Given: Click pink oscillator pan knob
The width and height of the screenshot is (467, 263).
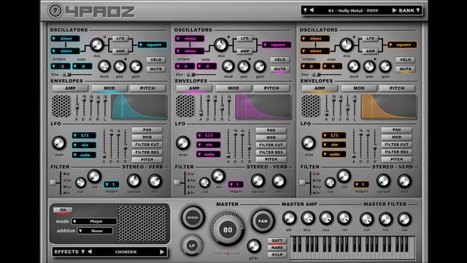Looking at the screenshot, I should (x=244, y=66).
